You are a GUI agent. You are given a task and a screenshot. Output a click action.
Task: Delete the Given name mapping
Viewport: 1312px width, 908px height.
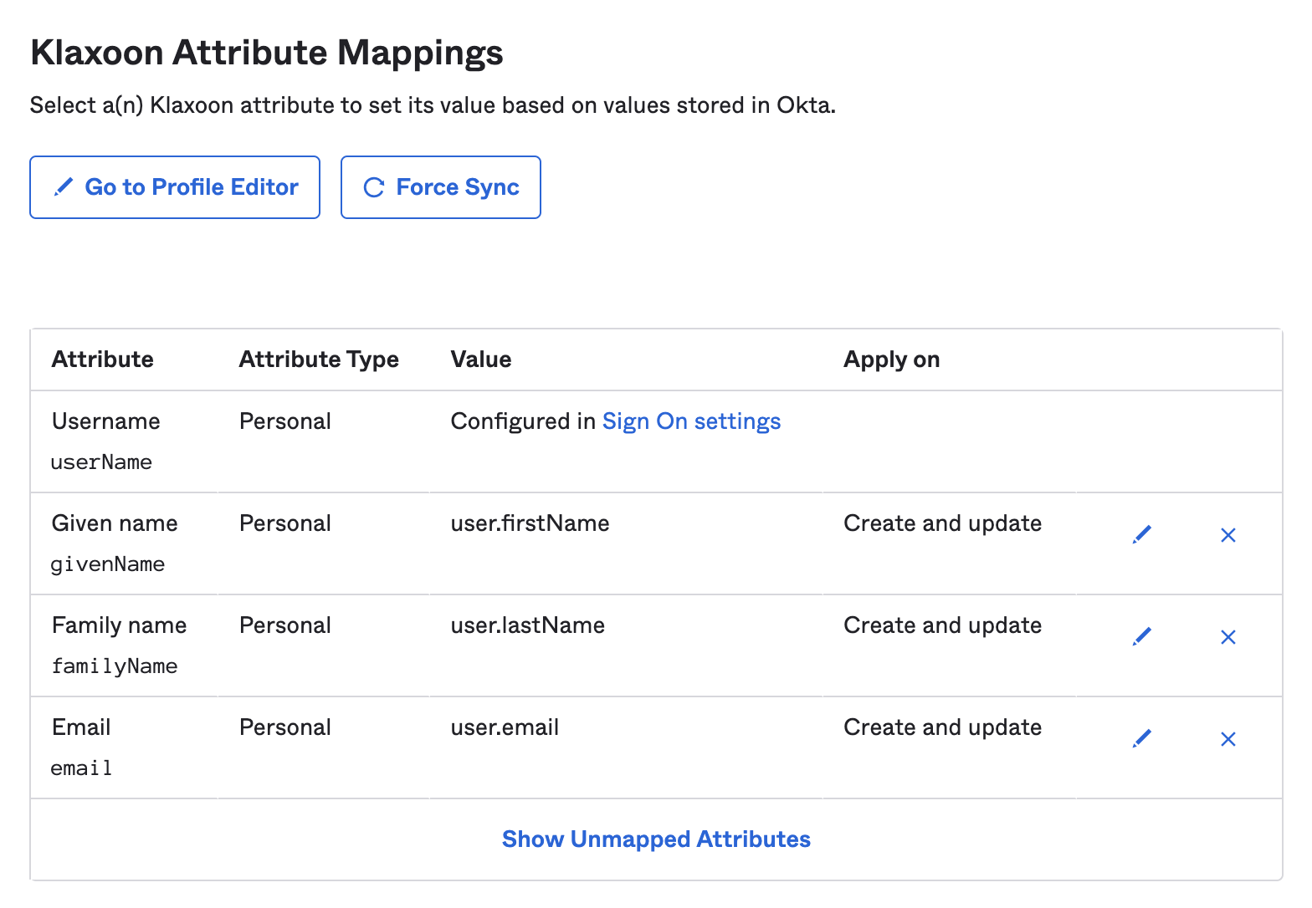click(x=1227, y=535)
